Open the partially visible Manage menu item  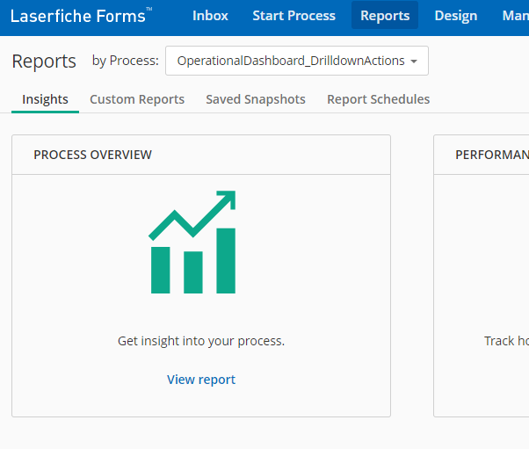(516, 16)
